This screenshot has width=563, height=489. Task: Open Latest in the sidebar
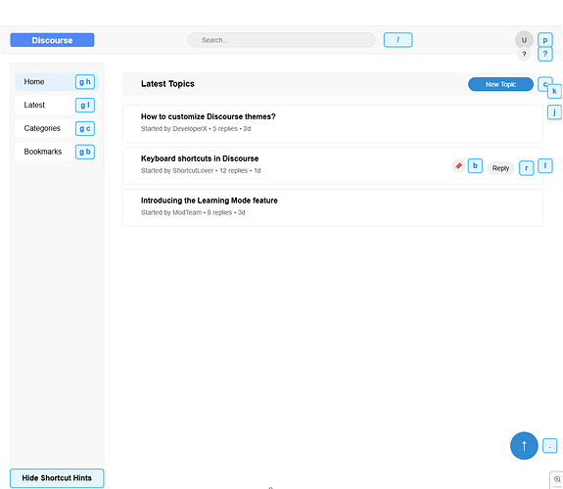tap(57, 105)
